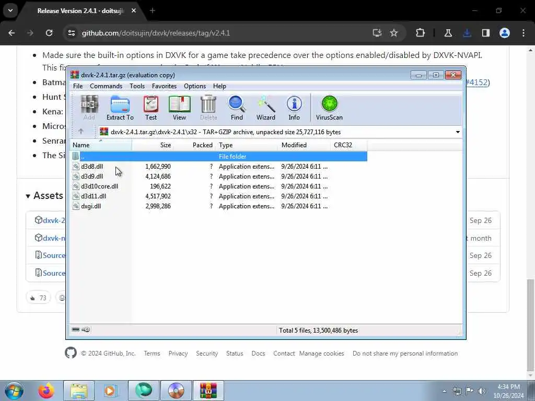Open the Docs footer link
The height and width of the screenshot is (401, 535).
258,353
